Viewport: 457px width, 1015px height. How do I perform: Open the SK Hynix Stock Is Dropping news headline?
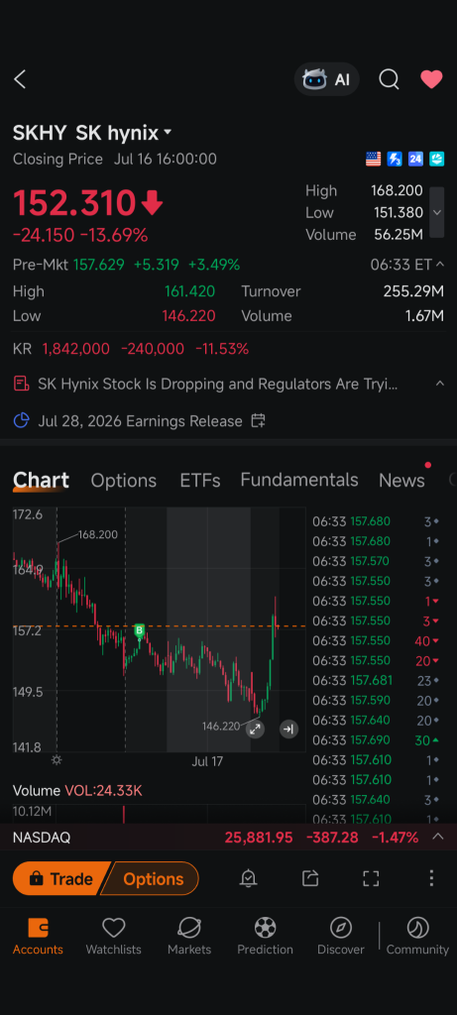217,384
